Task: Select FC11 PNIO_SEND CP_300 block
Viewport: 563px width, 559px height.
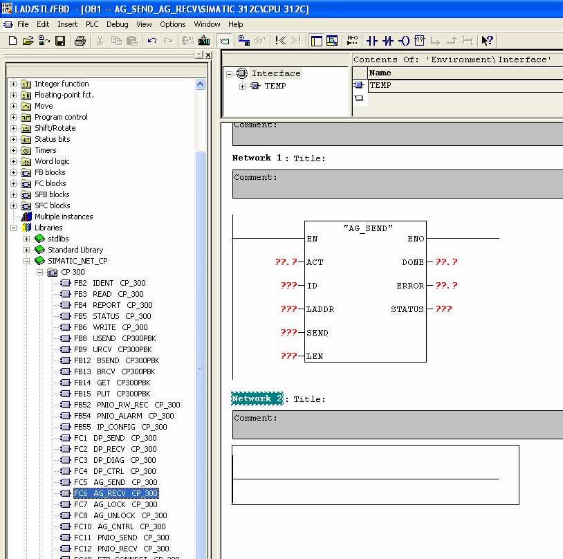Action: pos(121,538)
